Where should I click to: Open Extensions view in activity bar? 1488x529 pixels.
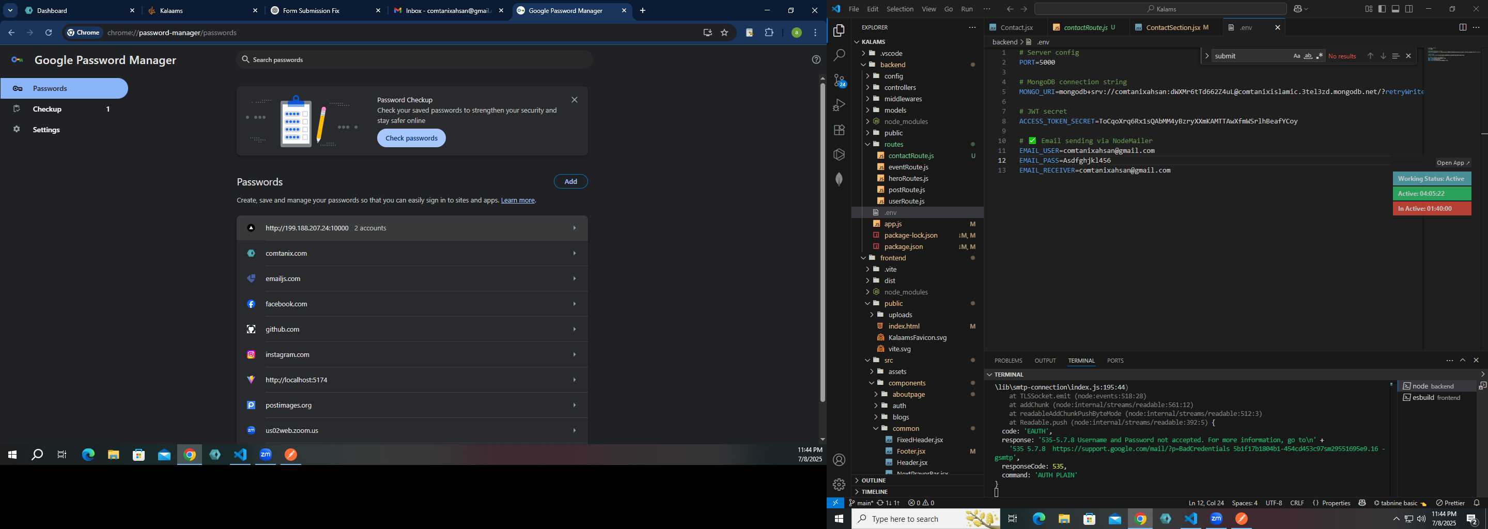(x=839, y=130)
